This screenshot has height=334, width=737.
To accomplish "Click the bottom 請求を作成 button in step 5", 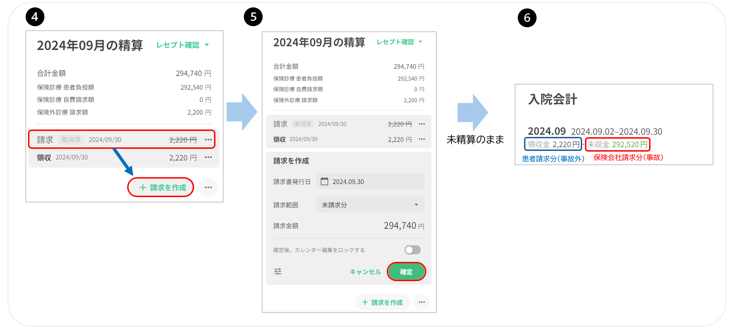I will pos(383,302).
